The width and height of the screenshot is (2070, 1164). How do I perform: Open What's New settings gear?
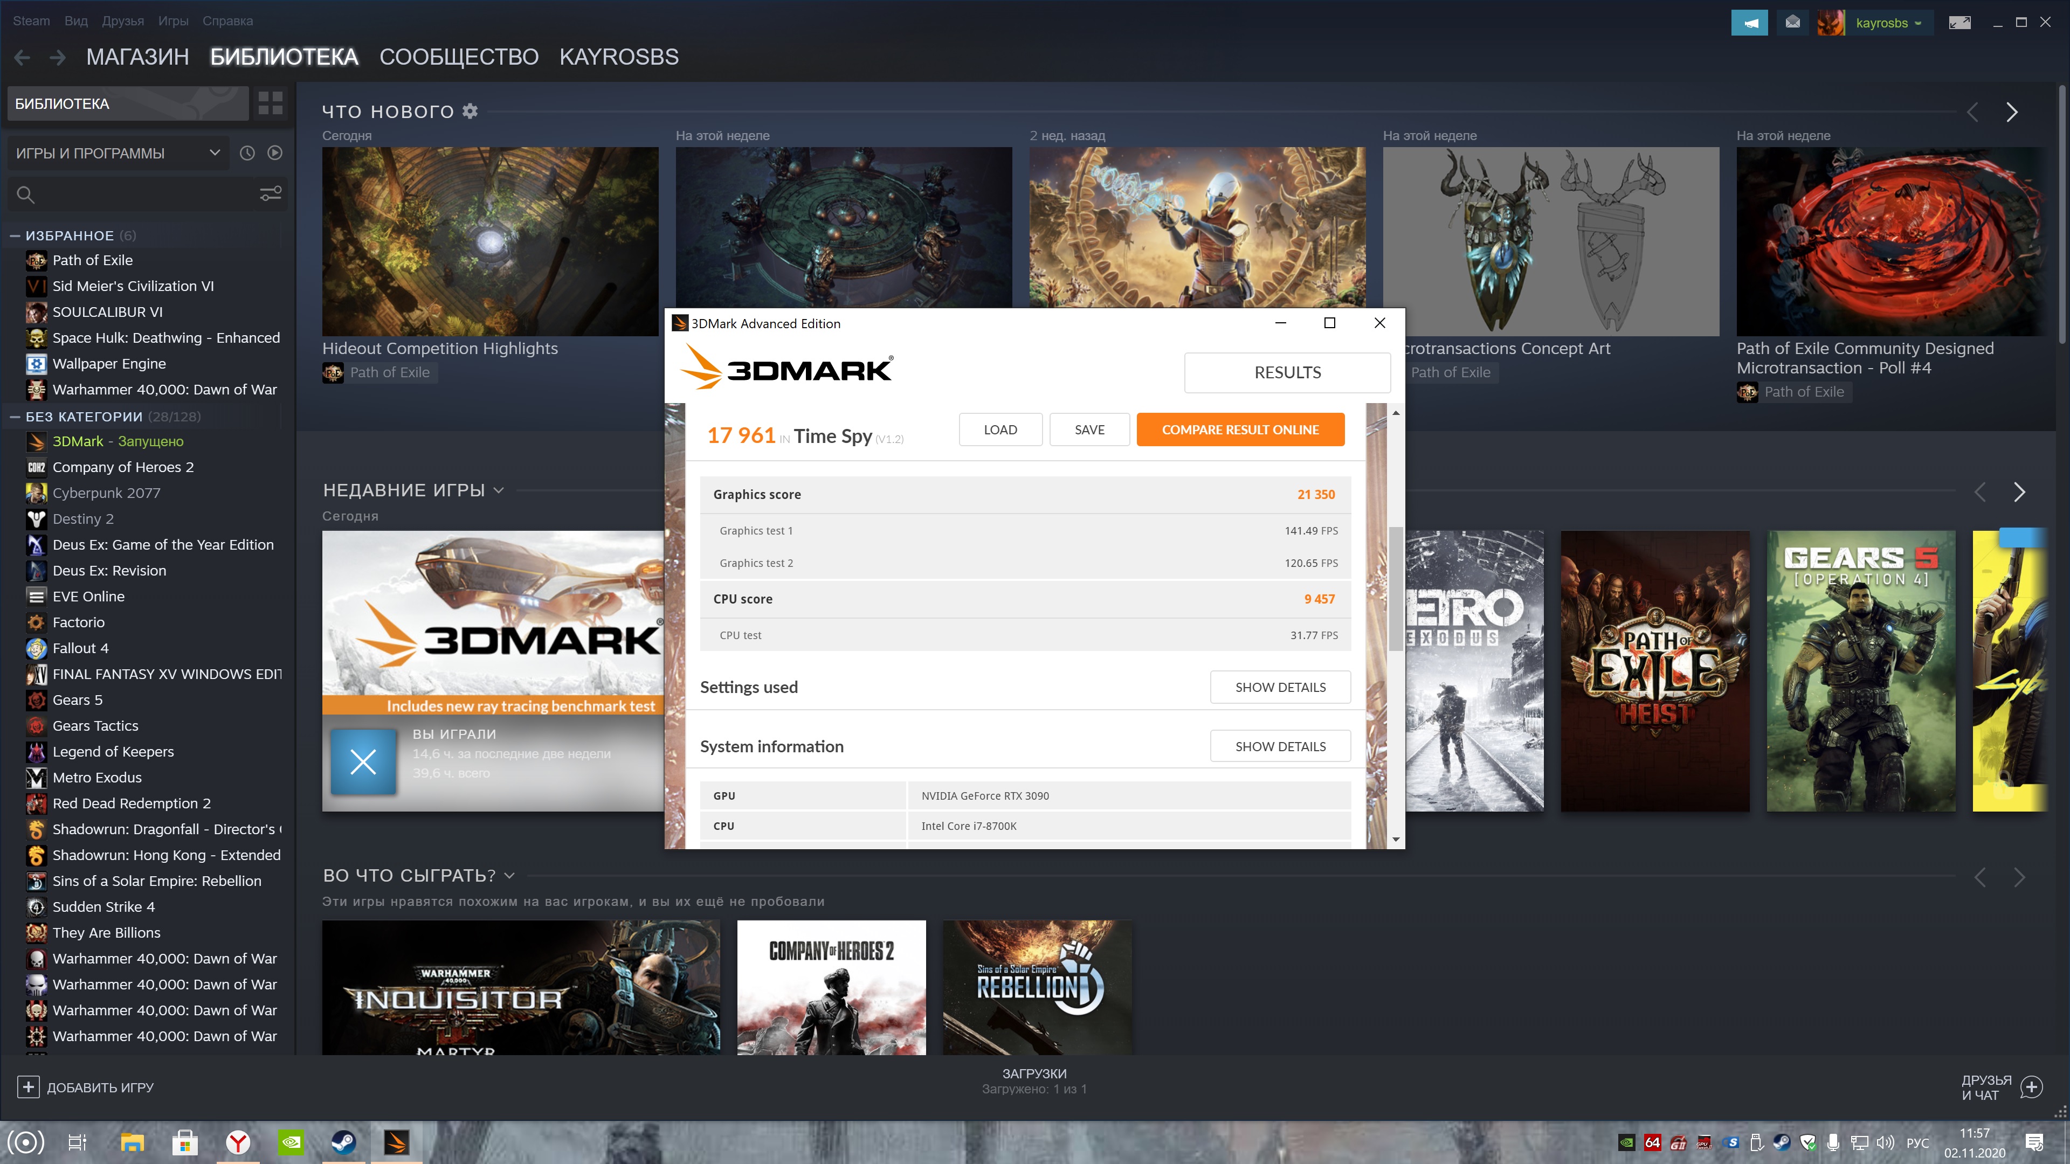[x=470, y=112]
